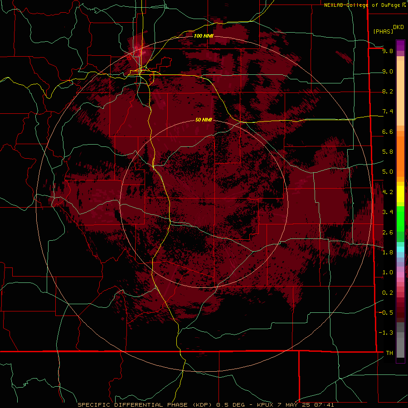Viewport: 408px width, 408px height.
Task: Click the 0.2 scale value
Action: click(x=388, y=293)
